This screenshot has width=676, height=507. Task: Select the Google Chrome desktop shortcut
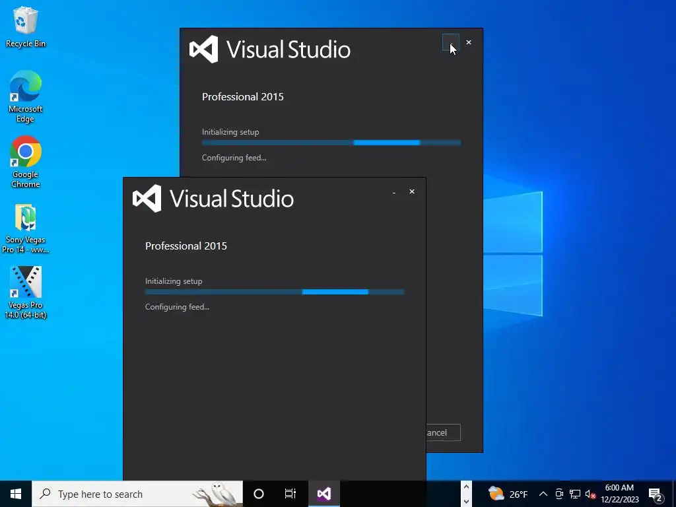pos(26,162)
